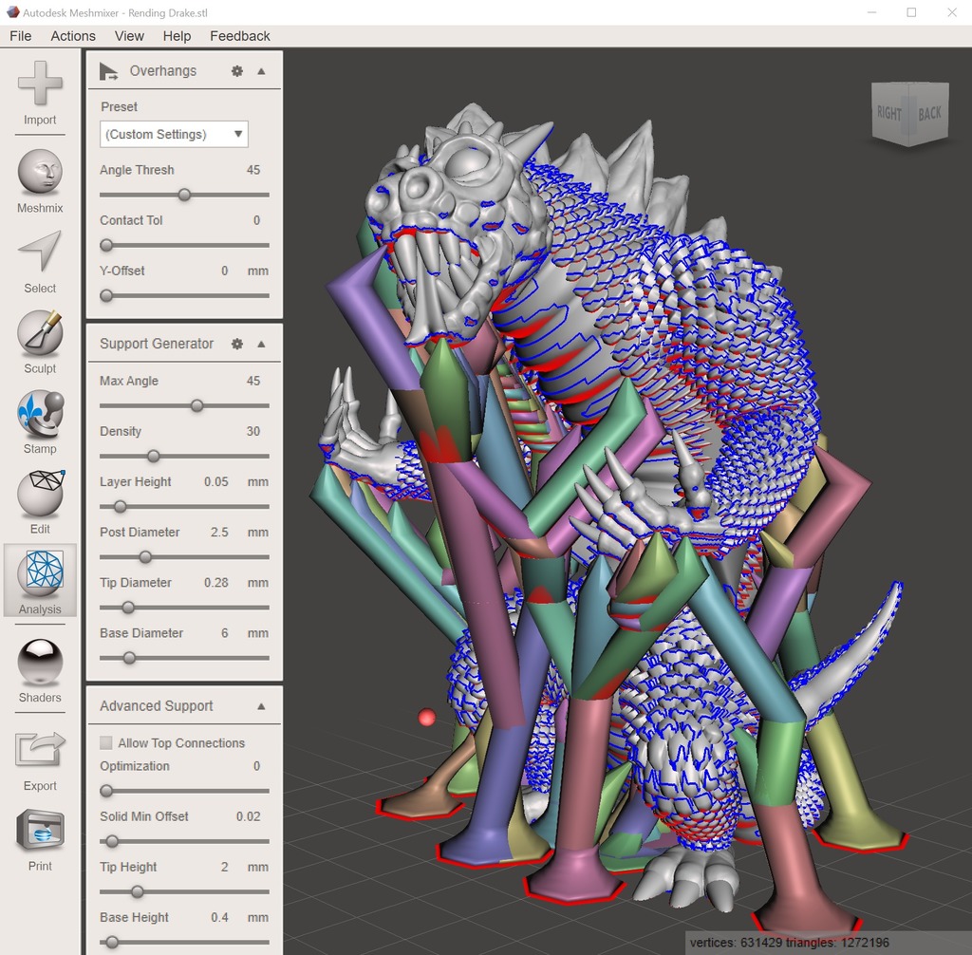This screenshot has width=972, height=955.
Task: Open the Preset Custom Settings dropdown
Action: coord(174,134)
